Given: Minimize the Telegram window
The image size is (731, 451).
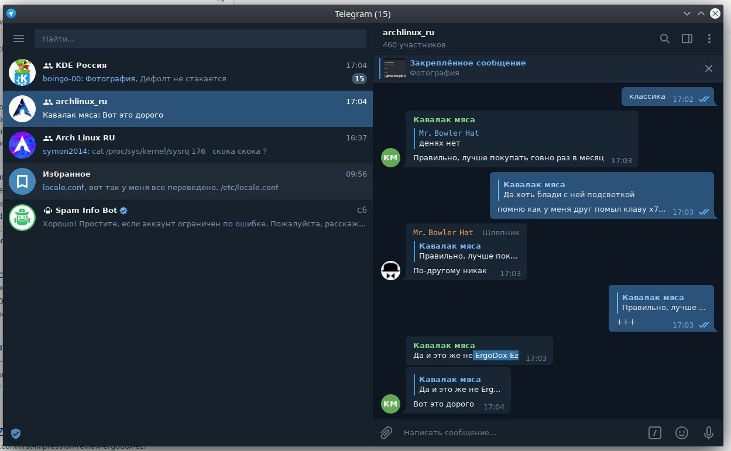Looking at the screenshot, I should pos(688,13).
